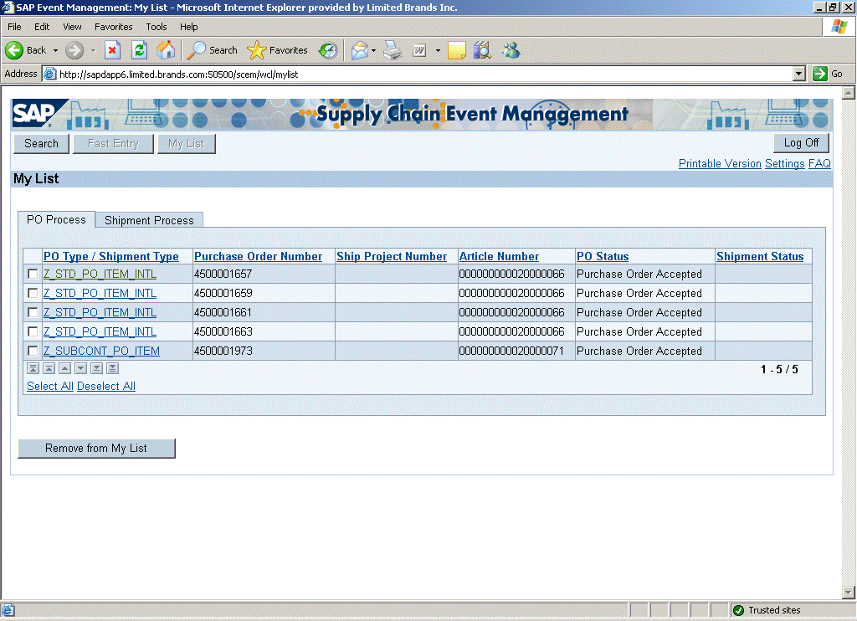Image resolution: width=857 pixels, height=621 pixels.
Task: Click the Forward arrow icon
Action: click(x=74, y=50)
